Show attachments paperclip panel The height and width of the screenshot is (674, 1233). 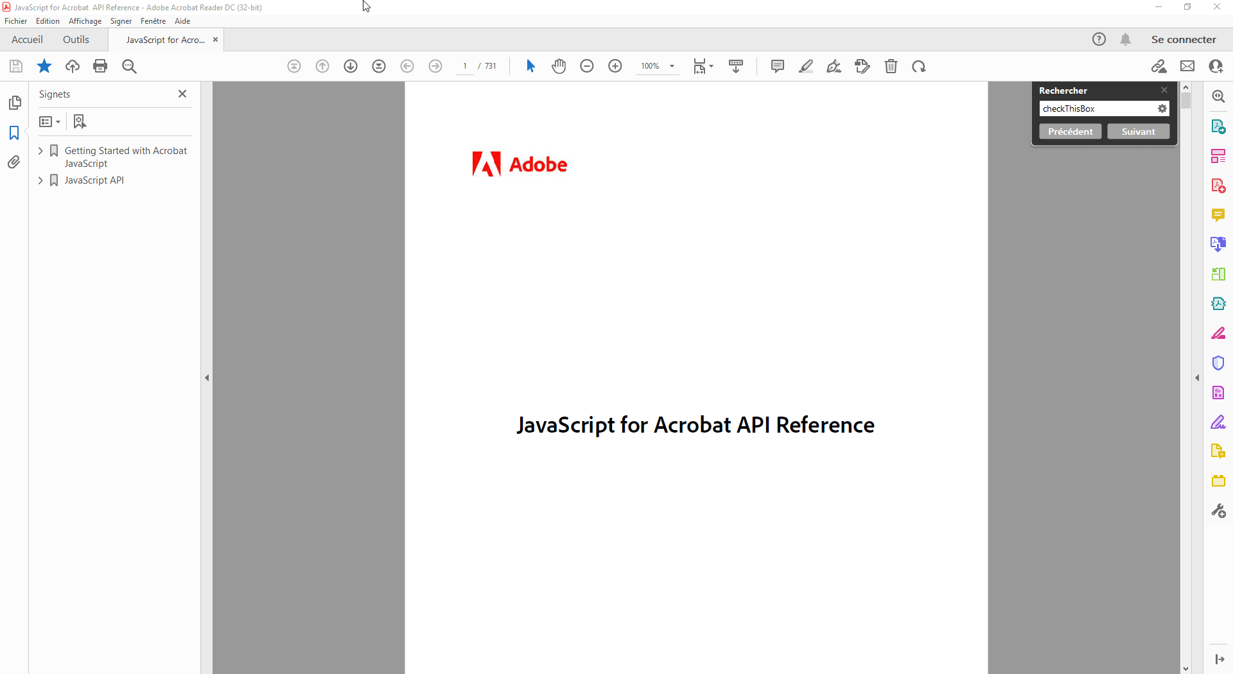[14, 162]
